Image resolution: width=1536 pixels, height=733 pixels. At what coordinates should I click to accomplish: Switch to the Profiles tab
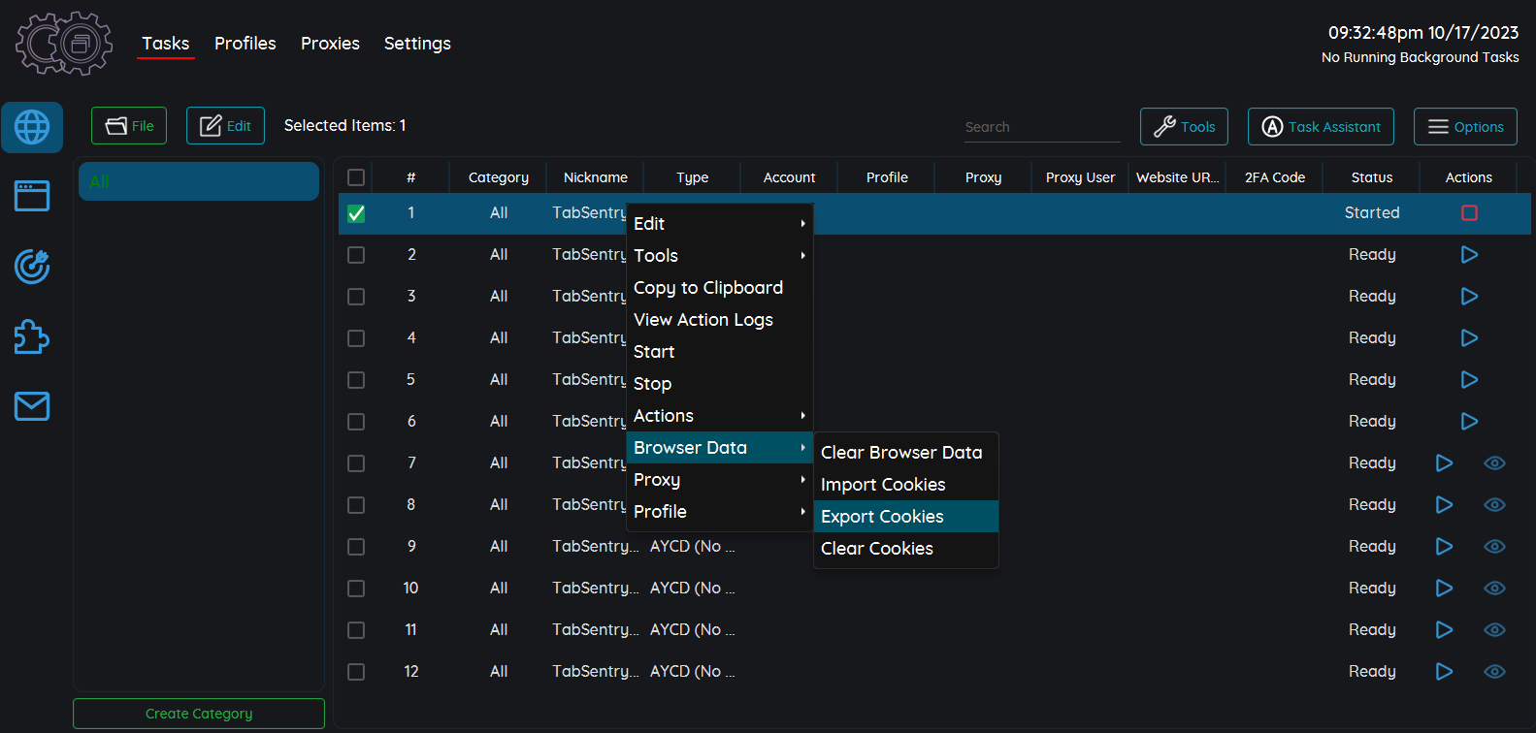pyautogui.click(x=245, y=44)
